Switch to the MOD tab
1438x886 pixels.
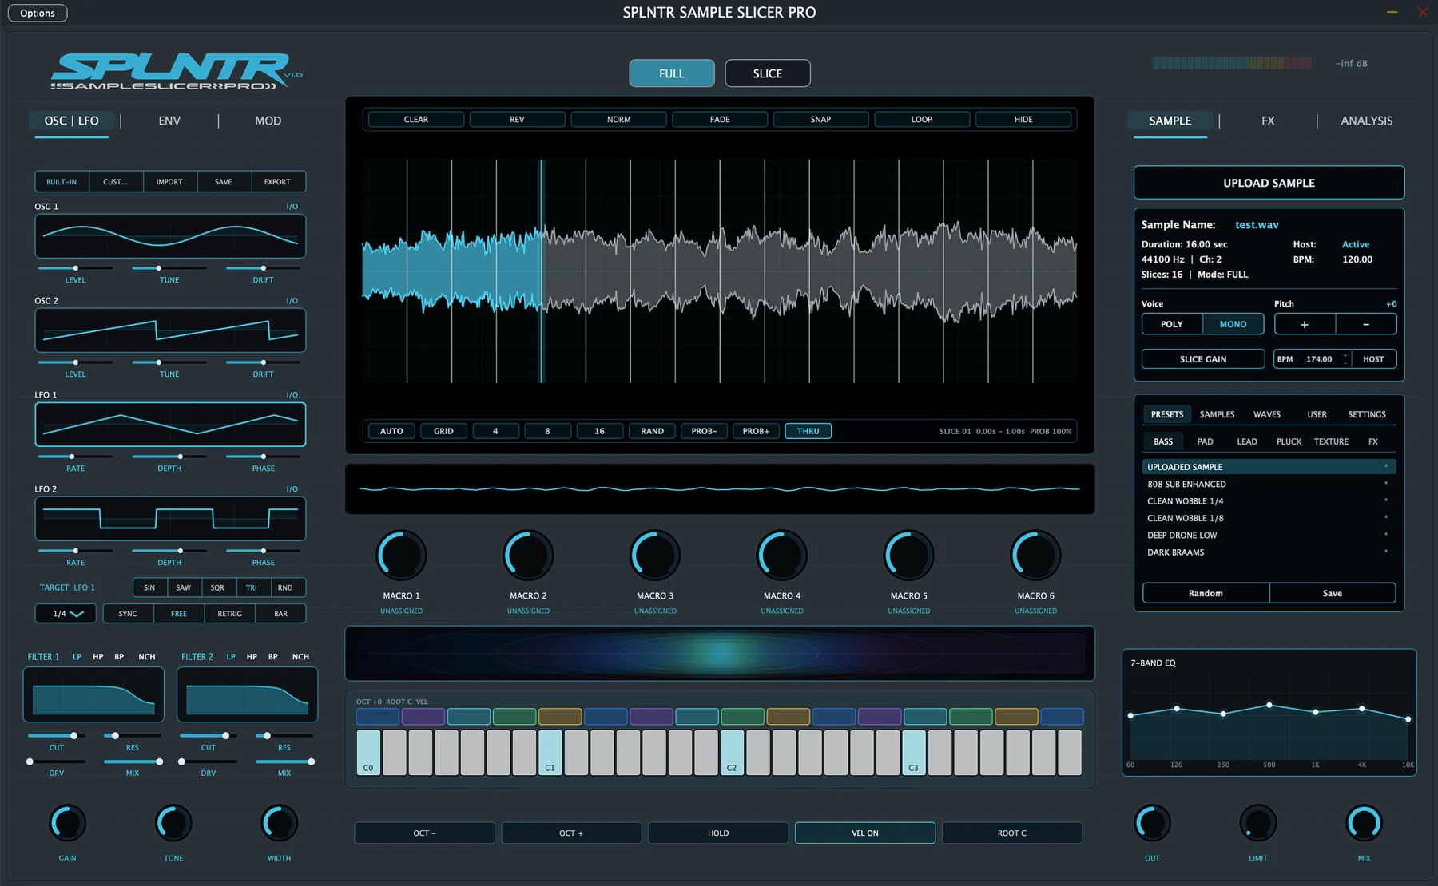pyautogui.click(x=268, y=121)
